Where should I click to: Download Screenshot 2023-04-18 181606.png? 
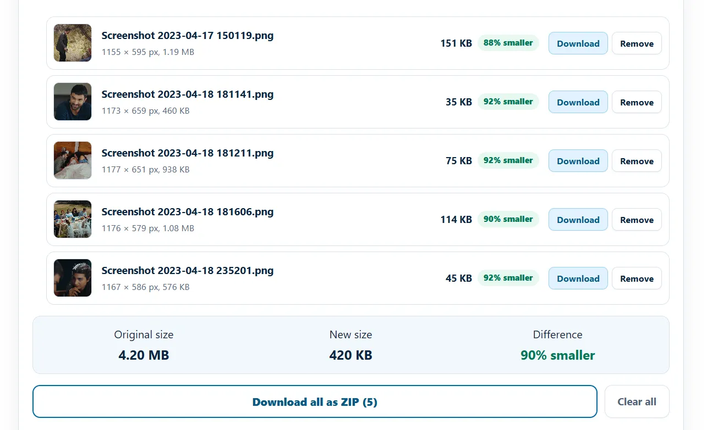click(578, 220)
